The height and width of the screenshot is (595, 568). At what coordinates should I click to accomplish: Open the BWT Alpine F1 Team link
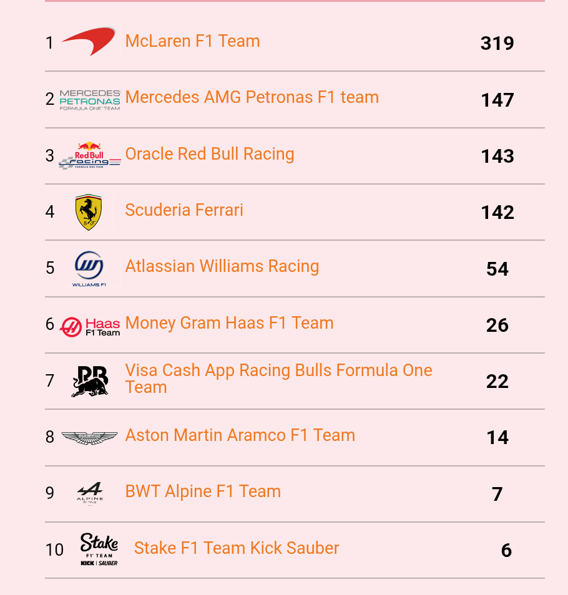(x=203, y=491)
